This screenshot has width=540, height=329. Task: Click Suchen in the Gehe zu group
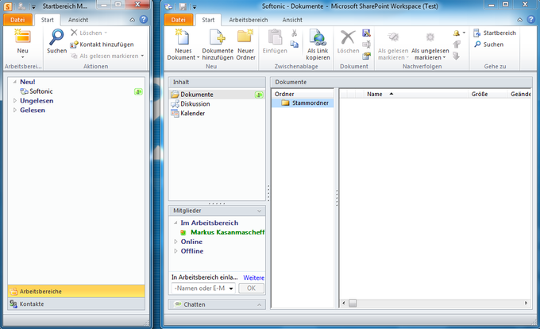point(488,45)
